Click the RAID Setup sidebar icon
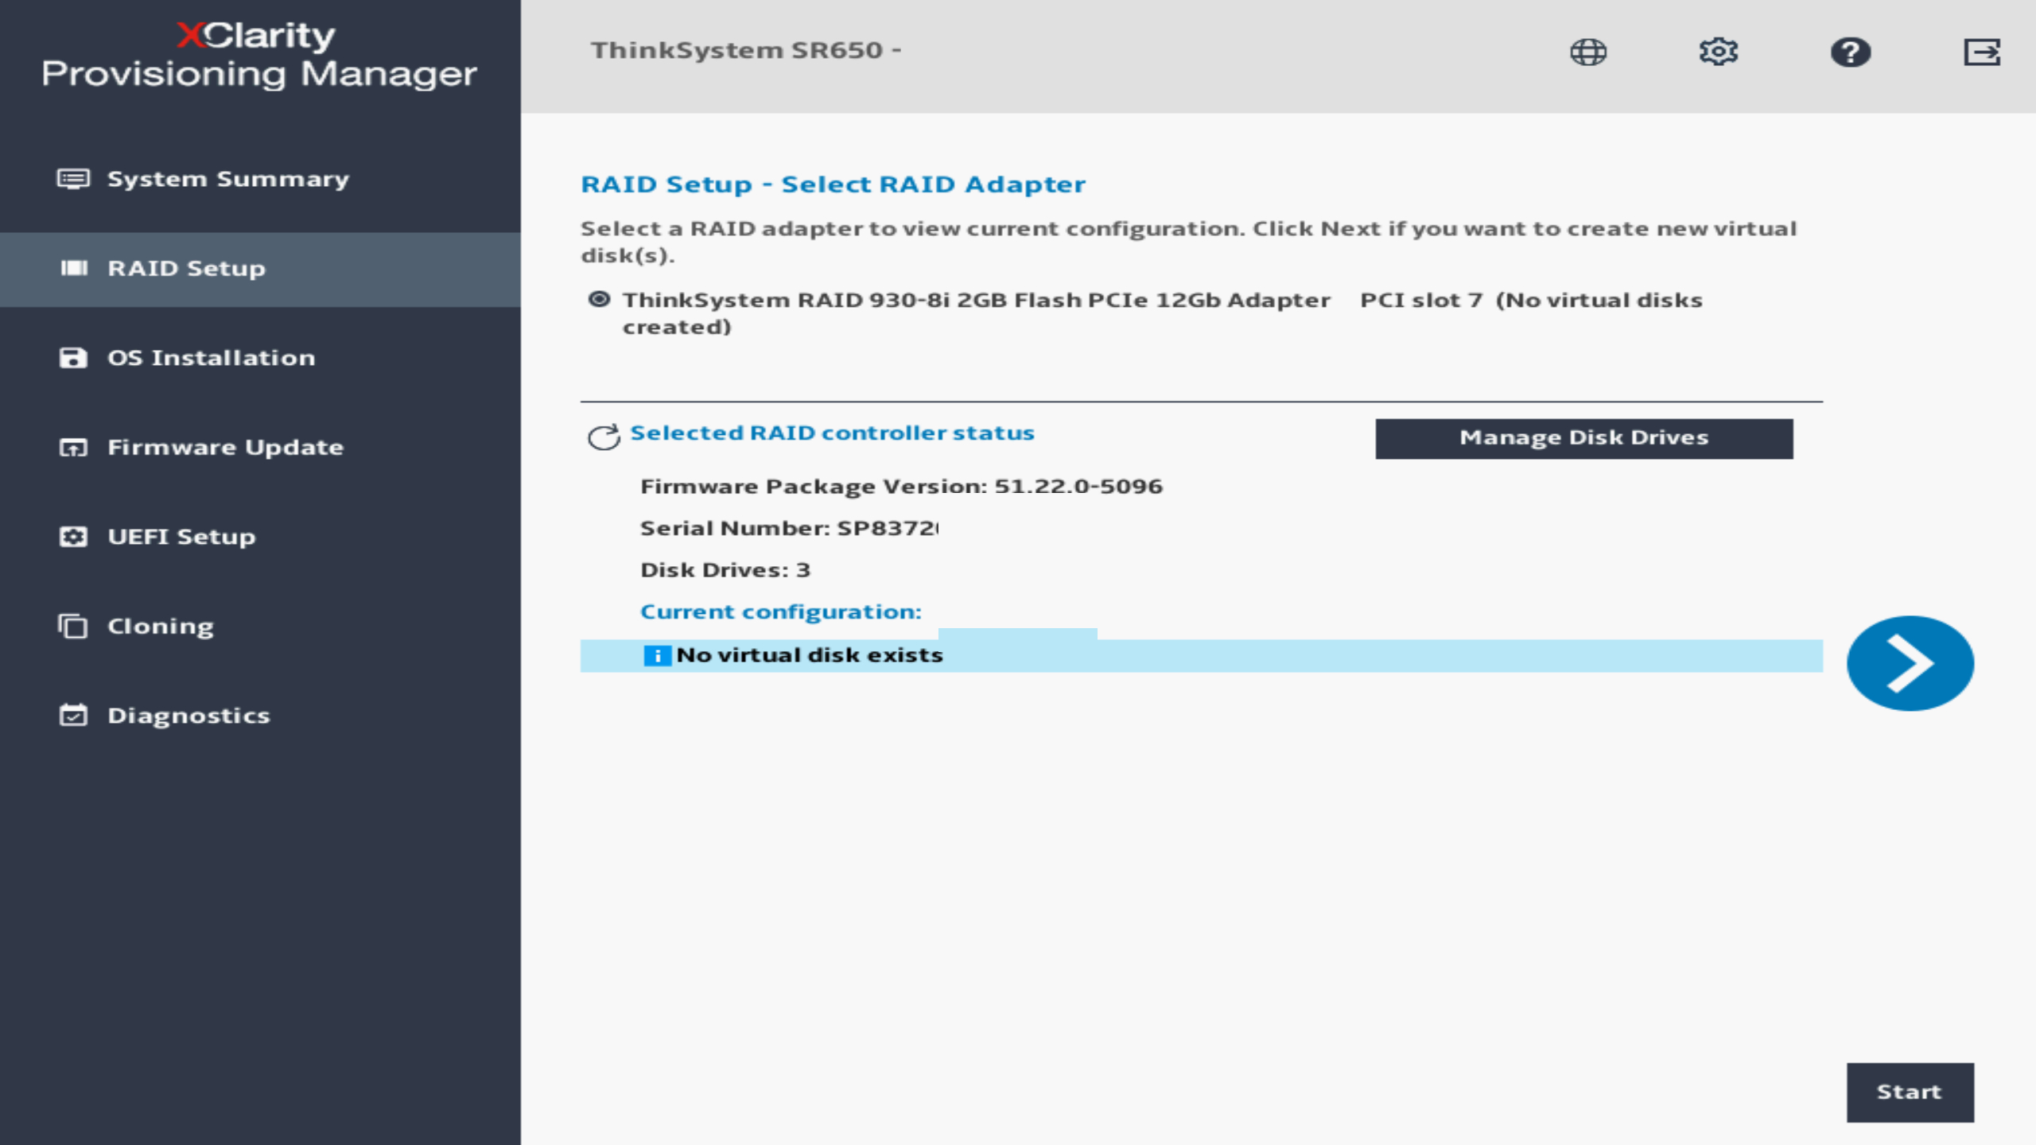The width and height of the screenshot is (2036, 1145). [x=73, y=268]
